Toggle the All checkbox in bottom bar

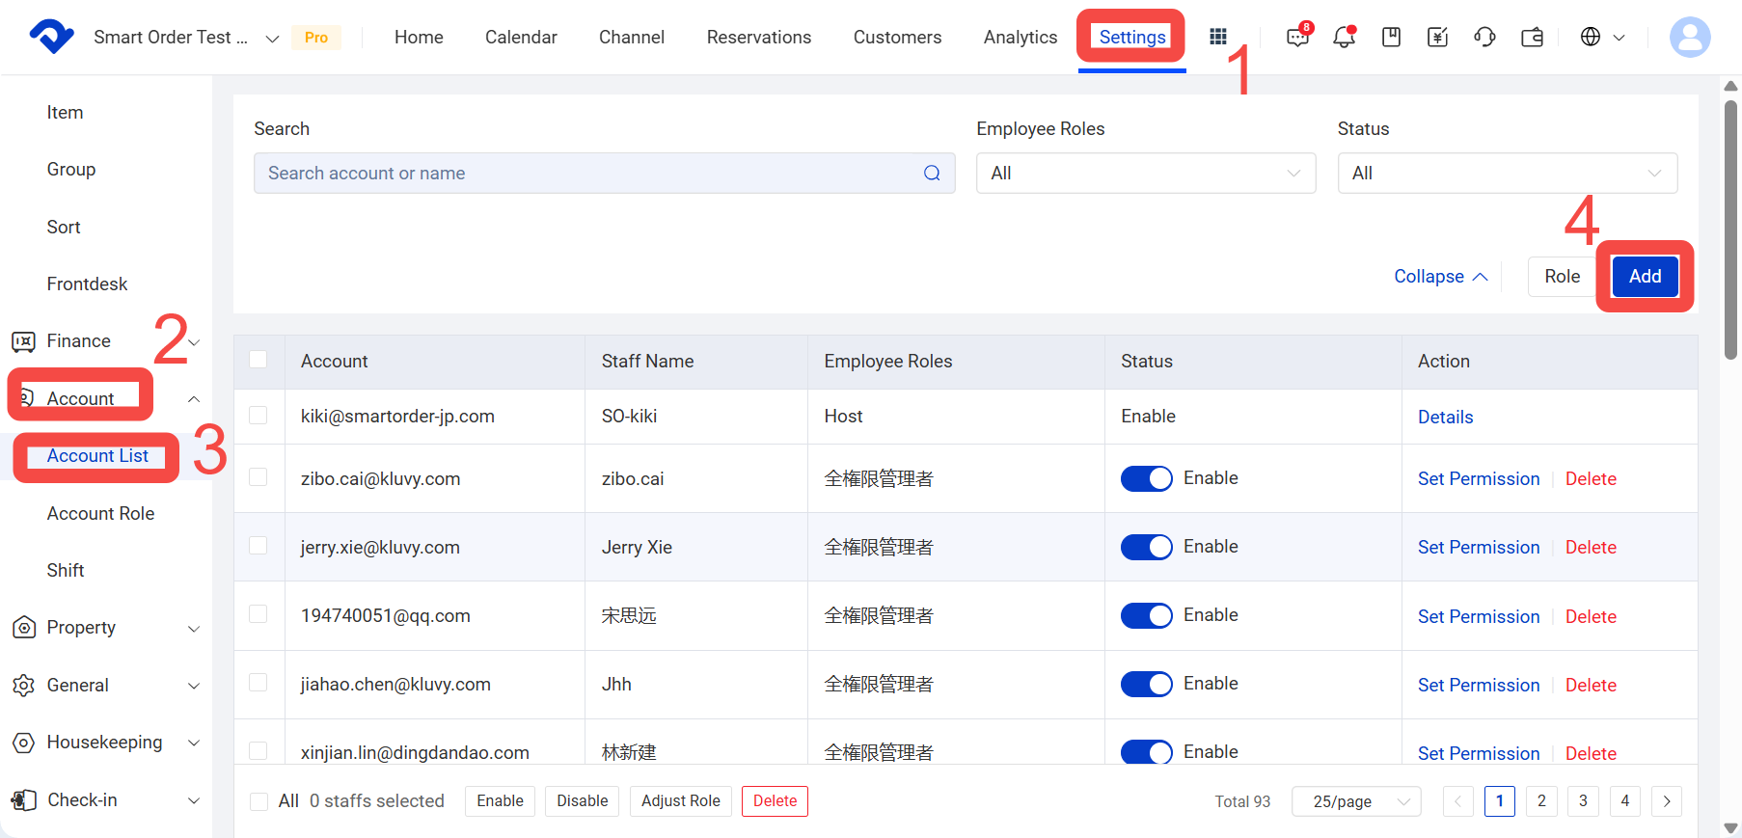click(259, 801)
